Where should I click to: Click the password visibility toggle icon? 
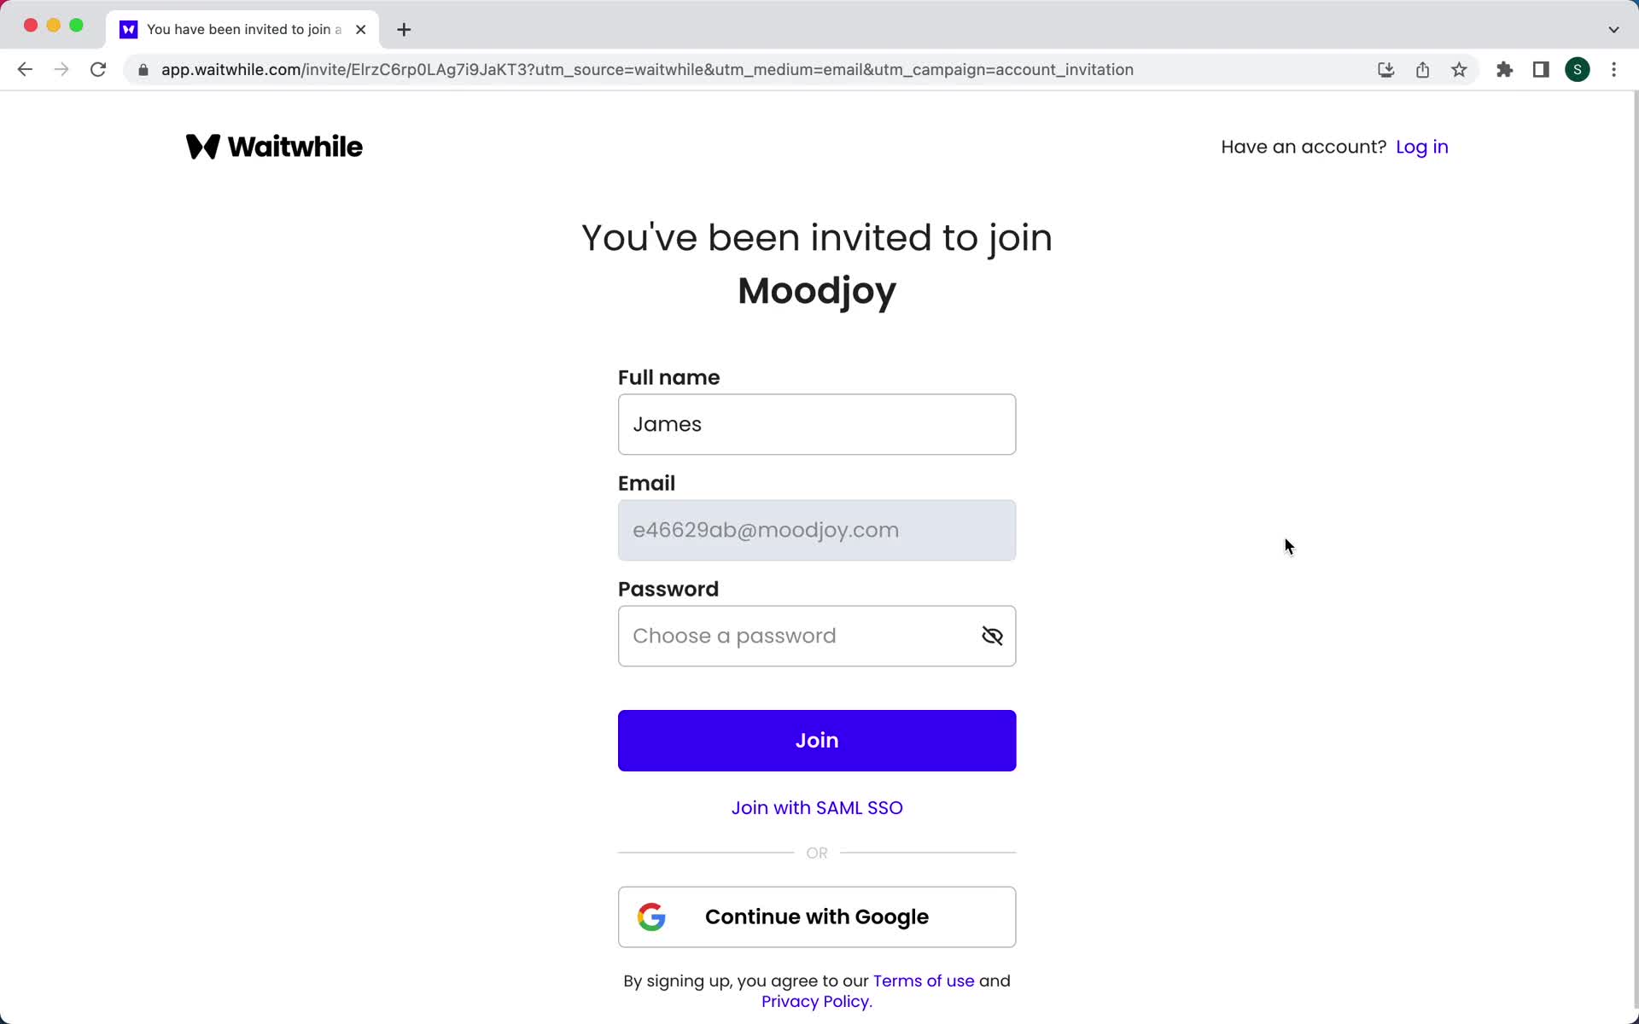tap(993, 636)
